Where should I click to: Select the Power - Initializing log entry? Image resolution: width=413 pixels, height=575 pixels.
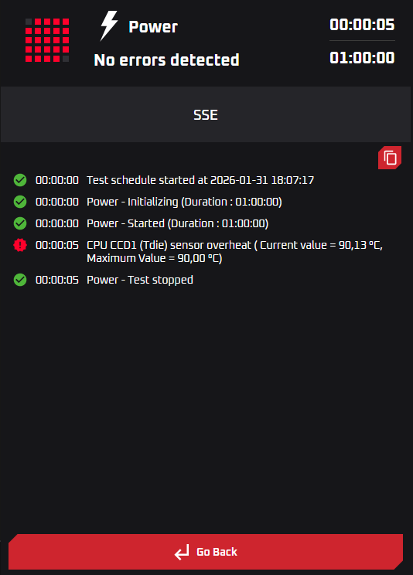pyautogui.click(x=148, y=202)
